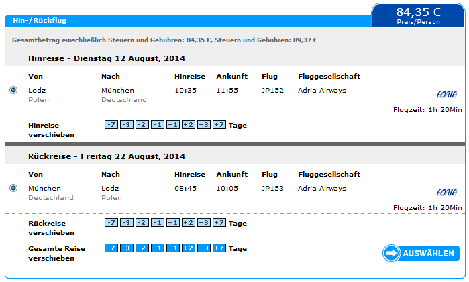469x282 pixels.
Task: Click destination München in outbound row
Action: pos(117,90)
